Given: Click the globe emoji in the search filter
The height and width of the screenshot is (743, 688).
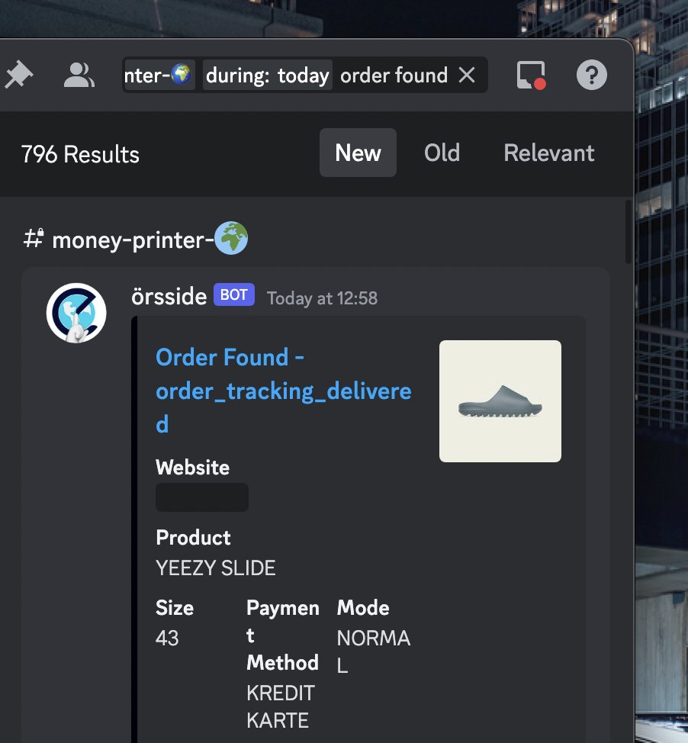Looking at the screenshot, I should click(181, 75).
